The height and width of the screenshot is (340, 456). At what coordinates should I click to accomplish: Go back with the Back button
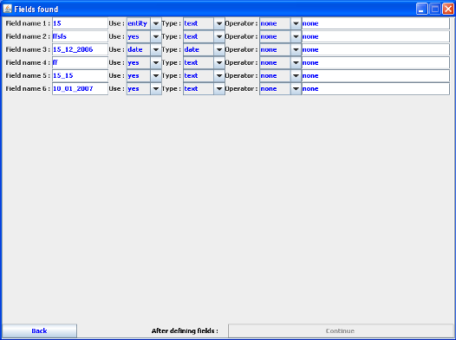click(40, 331)
